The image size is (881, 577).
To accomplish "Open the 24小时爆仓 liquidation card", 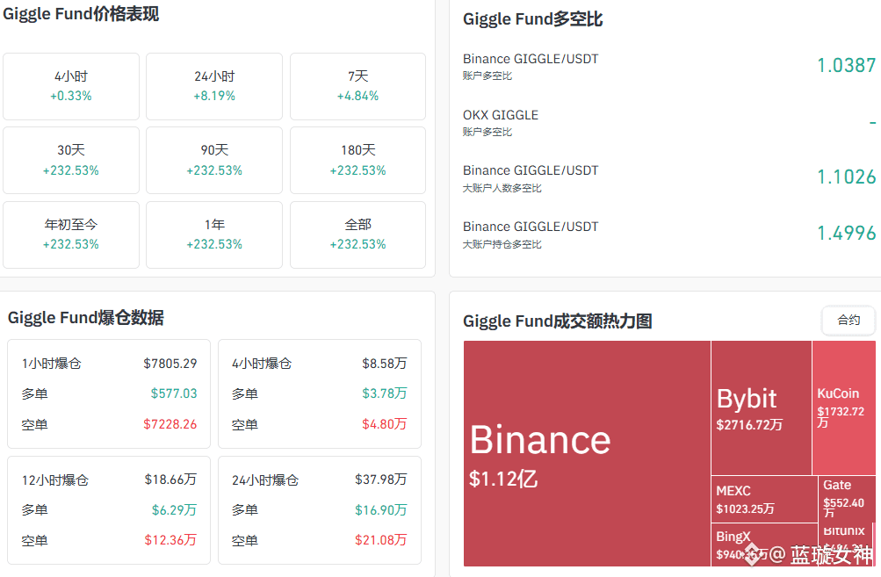I will pyautogui.click(x=320, y=510).
